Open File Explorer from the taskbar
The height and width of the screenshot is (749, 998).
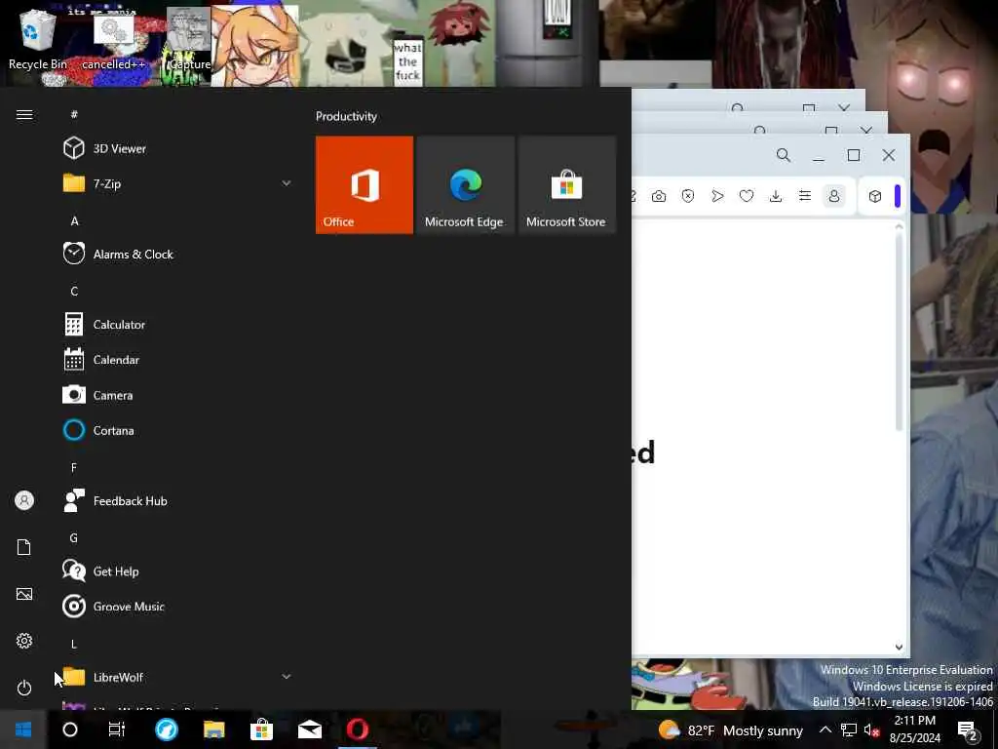coord(214,729)
